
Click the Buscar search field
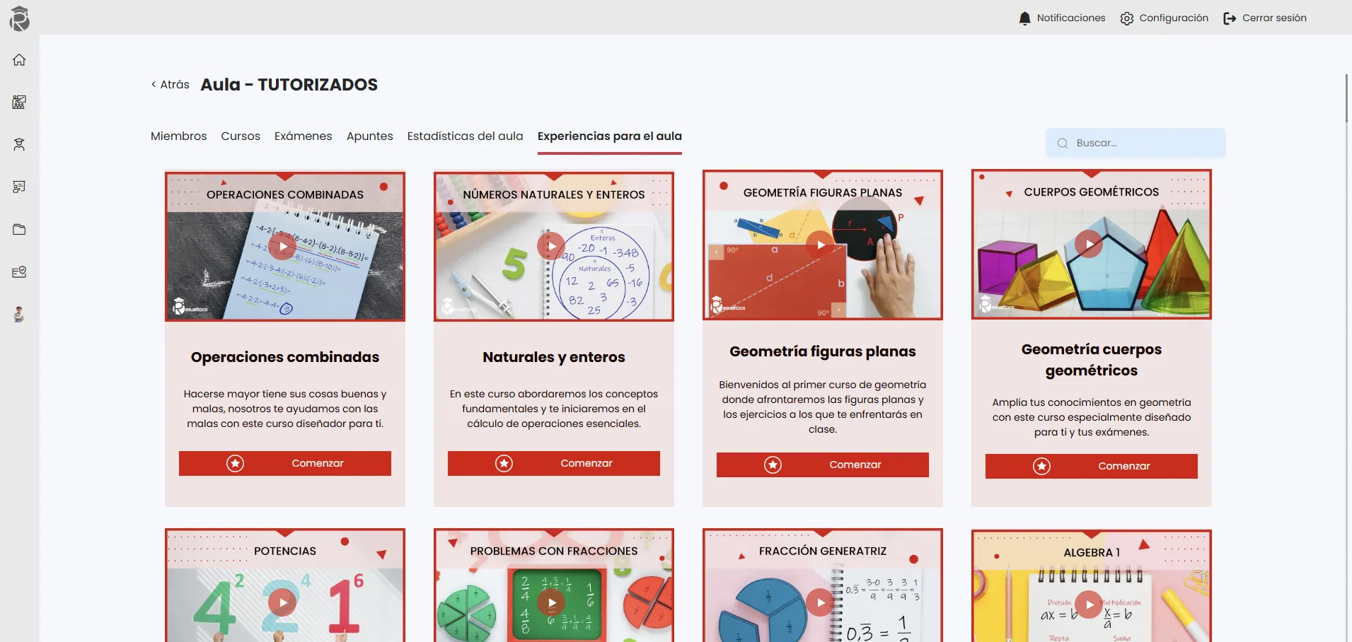[1136, 143]
